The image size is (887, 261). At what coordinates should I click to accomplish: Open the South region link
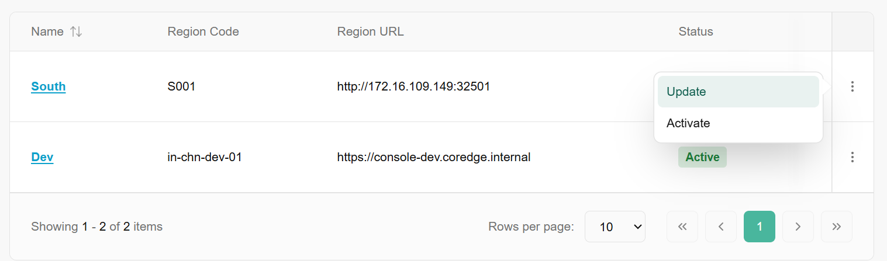click(x=49, y=86)
